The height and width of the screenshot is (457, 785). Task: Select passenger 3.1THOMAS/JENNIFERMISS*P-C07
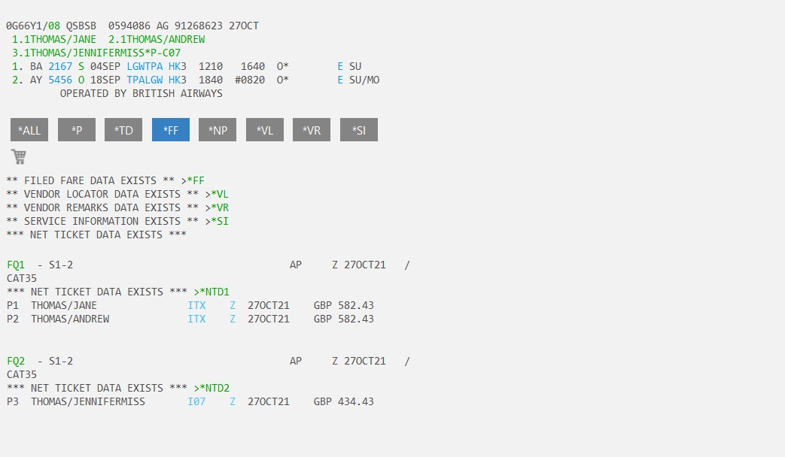(96, 53)
